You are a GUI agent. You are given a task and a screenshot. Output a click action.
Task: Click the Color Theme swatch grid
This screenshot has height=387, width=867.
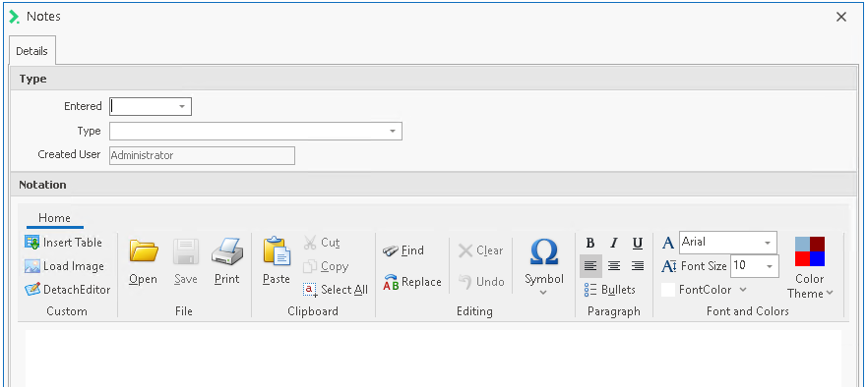(810, 251)
